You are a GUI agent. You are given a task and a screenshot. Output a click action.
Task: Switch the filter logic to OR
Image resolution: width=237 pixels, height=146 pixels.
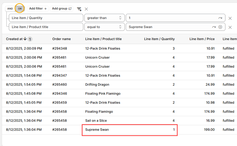[x=20, y=9]
